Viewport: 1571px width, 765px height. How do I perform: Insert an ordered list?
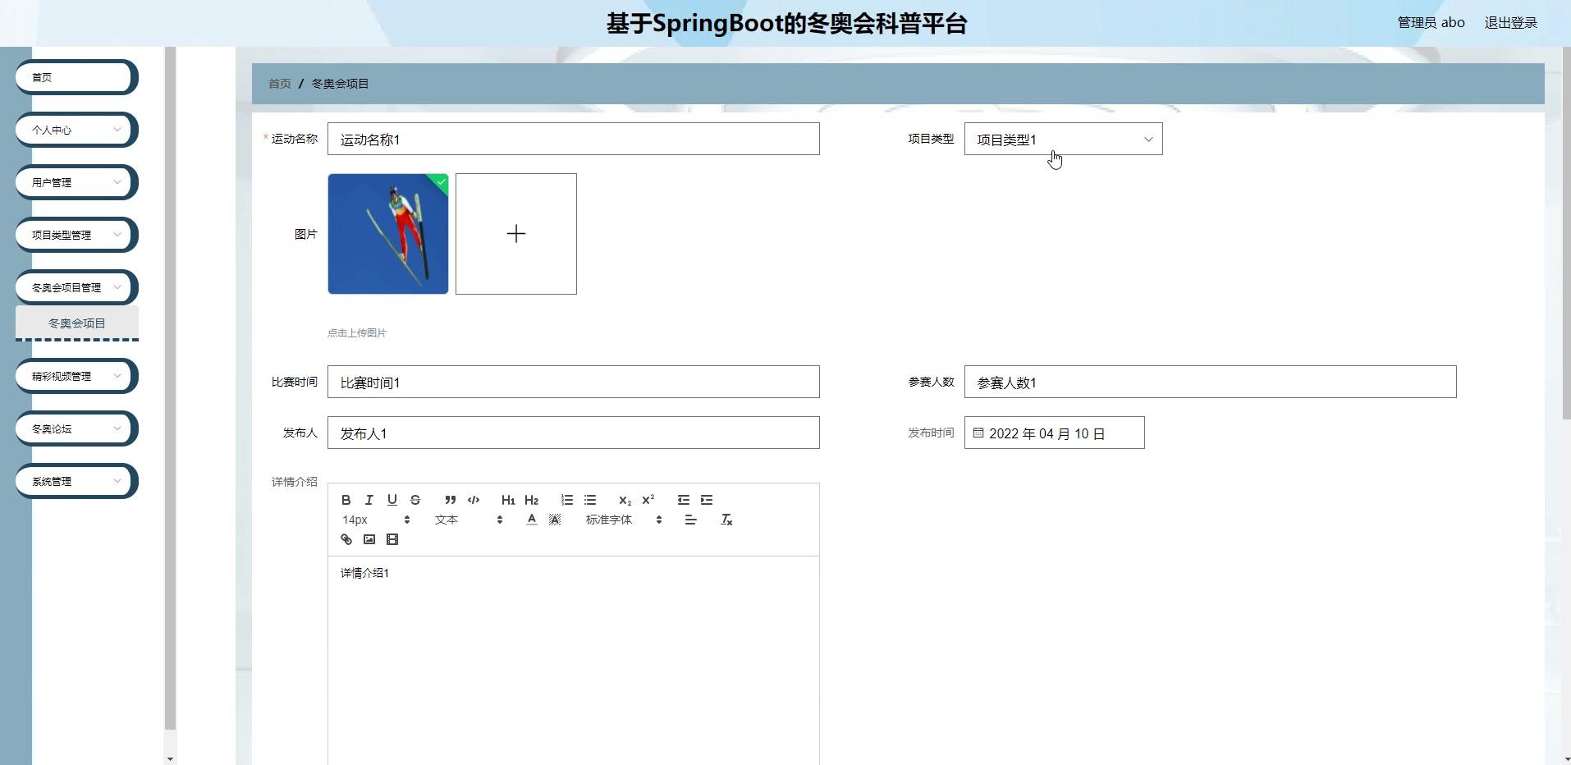point(567,500)
